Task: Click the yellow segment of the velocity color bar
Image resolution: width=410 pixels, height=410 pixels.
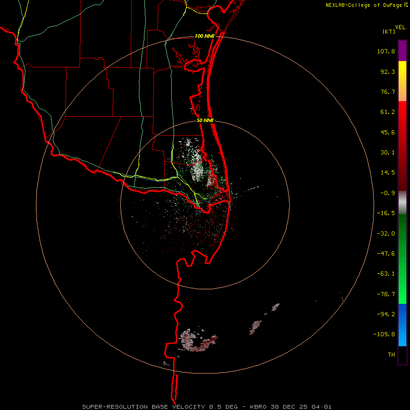Action: tap(402, 81)
